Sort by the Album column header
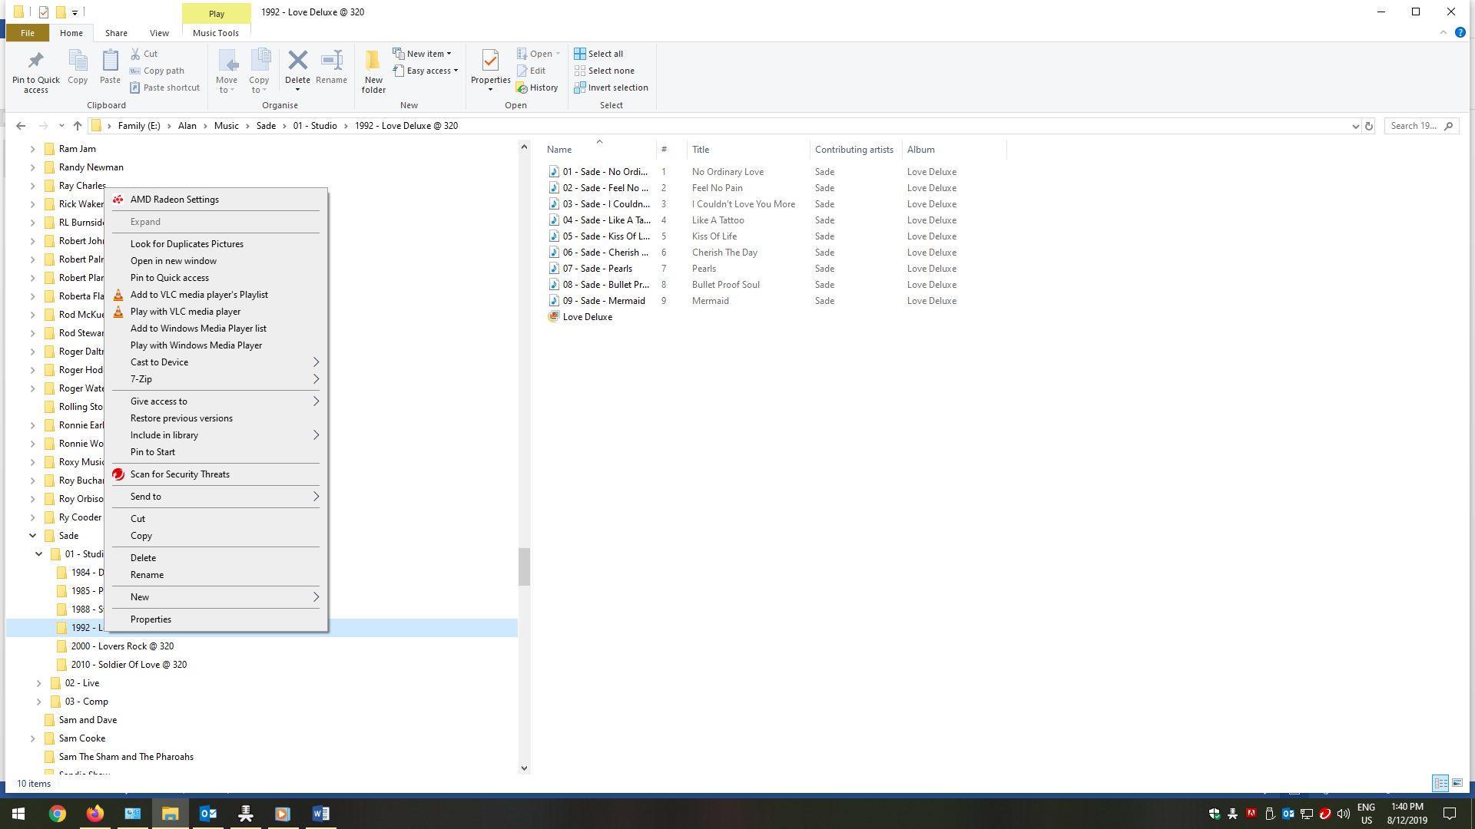1475x829 pixels. [x=953, y=150]
